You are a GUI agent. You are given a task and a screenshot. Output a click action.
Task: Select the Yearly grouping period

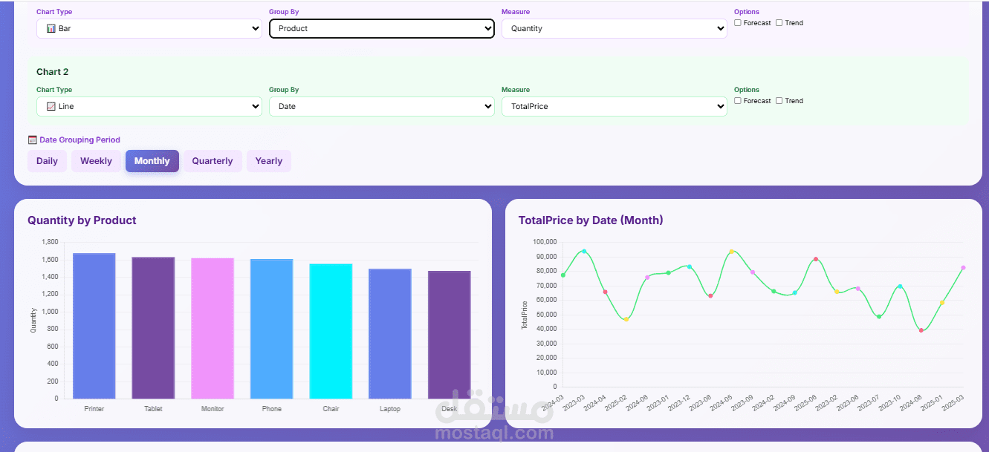(268, 160)
